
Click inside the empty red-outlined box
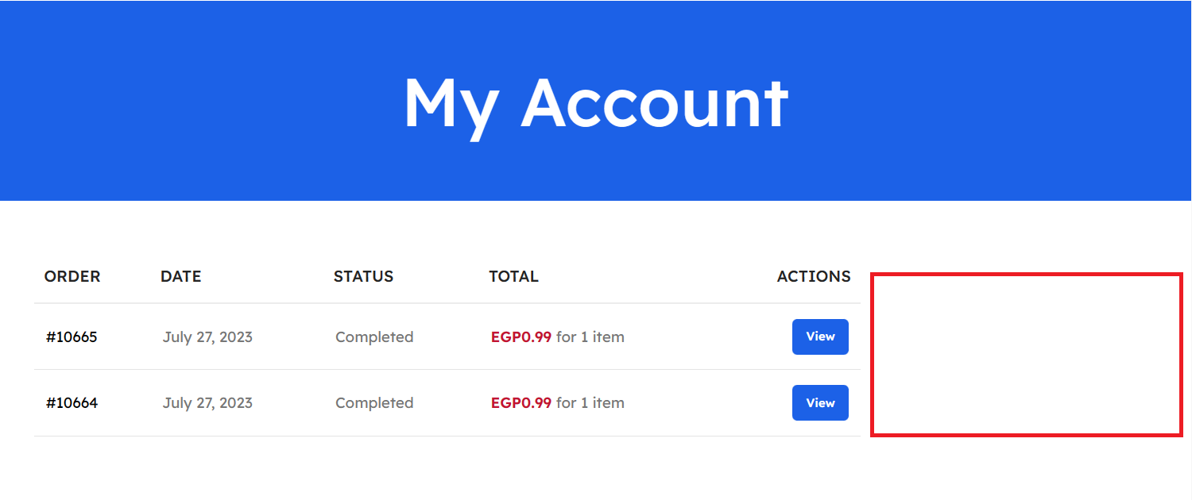coord(1027,354)
